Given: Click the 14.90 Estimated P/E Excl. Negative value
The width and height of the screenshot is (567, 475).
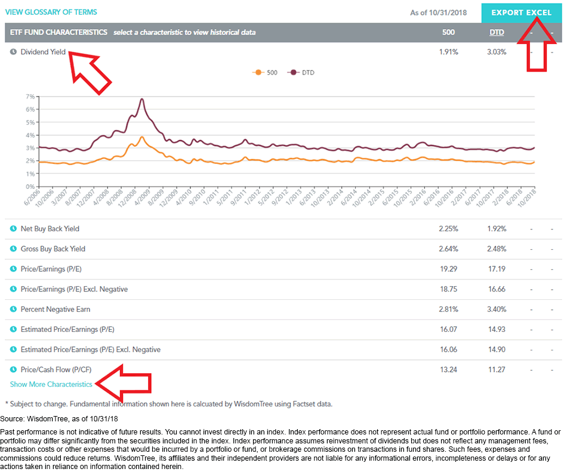Looking at the screenshot, I should pyautogui.click(x=497, y=349).
